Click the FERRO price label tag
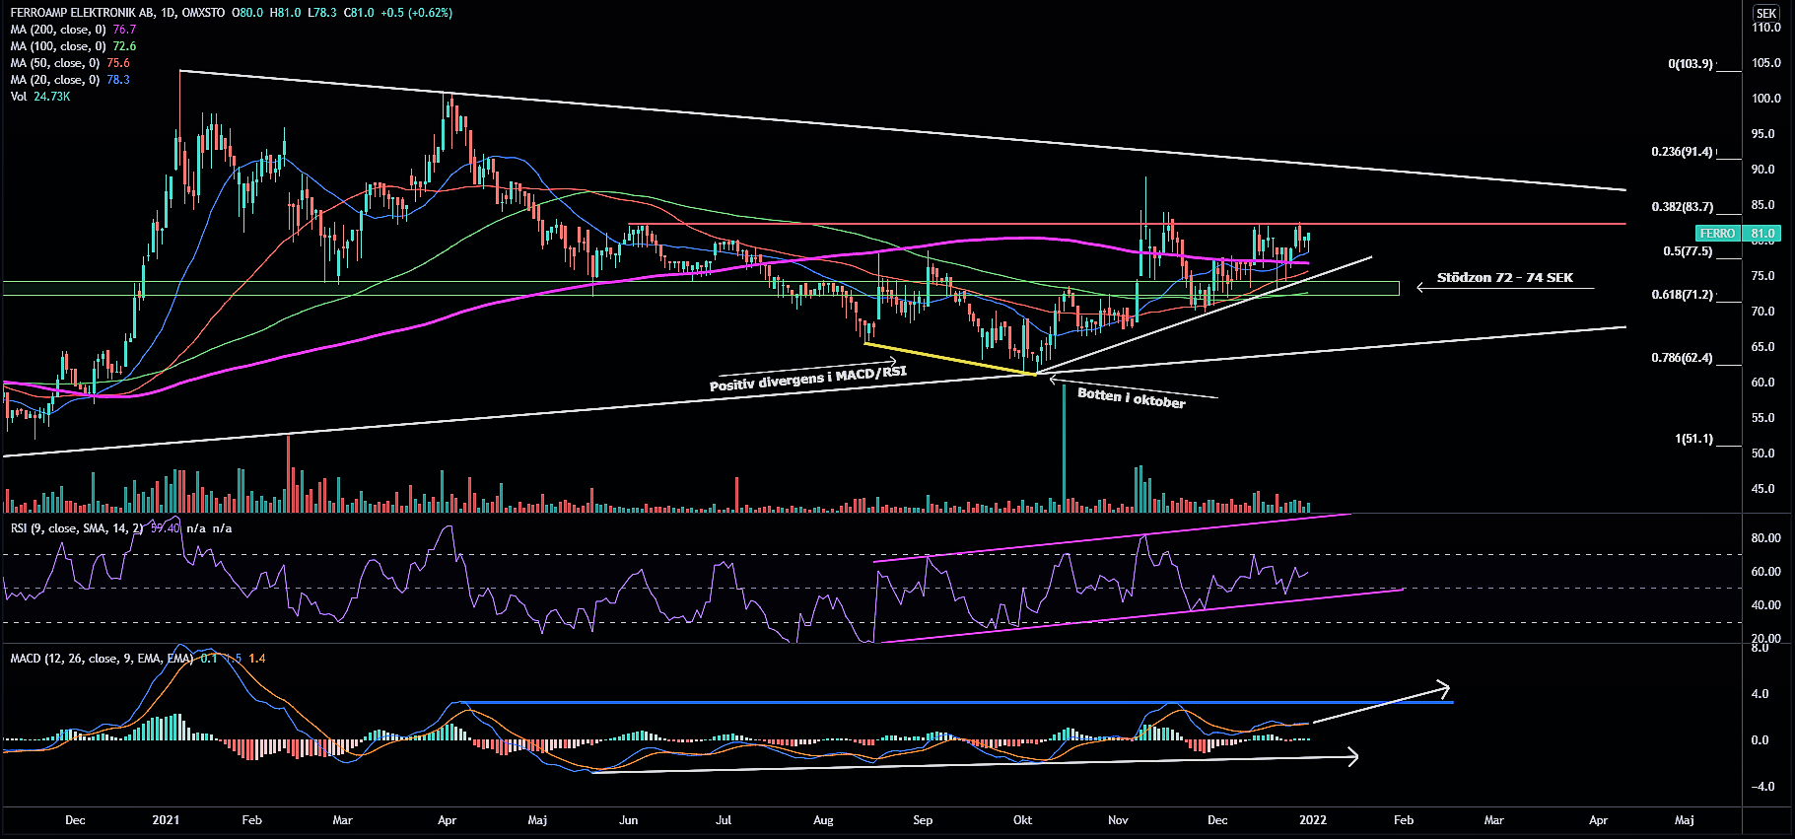The image size is (1795, 839). click(1717, 234)
